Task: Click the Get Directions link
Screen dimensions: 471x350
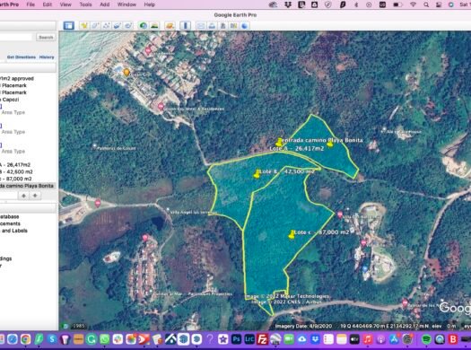Action: coord(22,57)
